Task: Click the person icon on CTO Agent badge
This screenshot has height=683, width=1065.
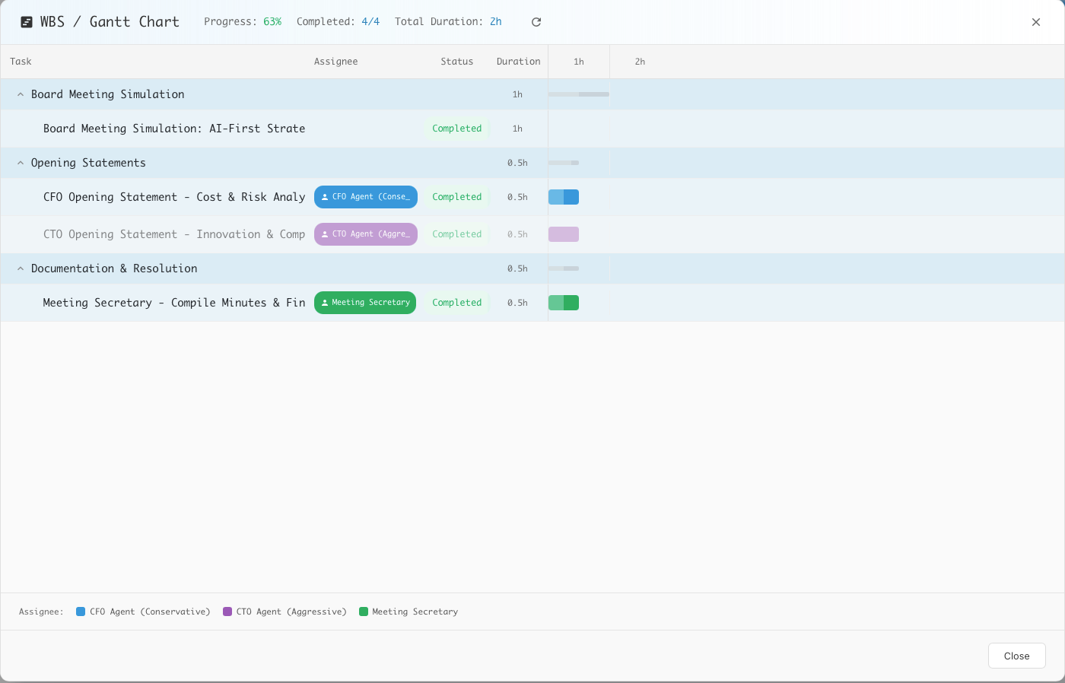Action: click(323, 234)
